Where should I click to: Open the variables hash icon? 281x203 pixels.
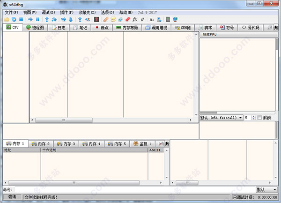pyautogui.click(x=142, y=19)
